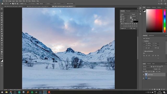Image resolution: width=167 pixels, height=94 pixels.
Task: Toggle lock transparent pixels in Layers panel
Action: (x=146, y=72)
